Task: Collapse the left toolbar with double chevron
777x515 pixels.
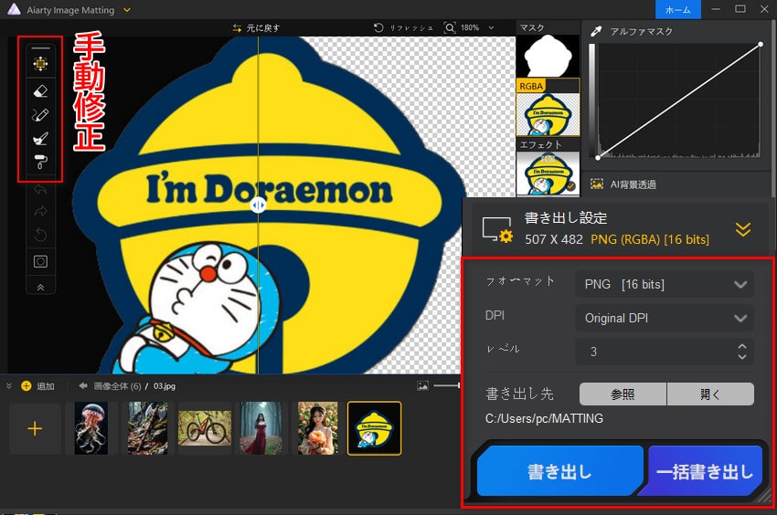Action: 40,288
